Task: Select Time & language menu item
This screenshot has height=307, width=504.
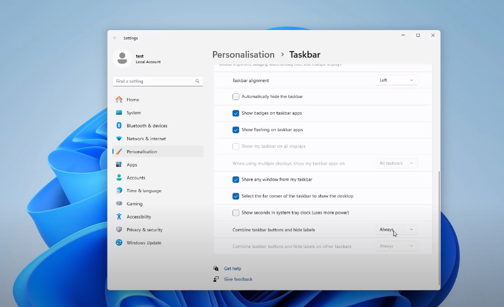Action: point(144,191)
